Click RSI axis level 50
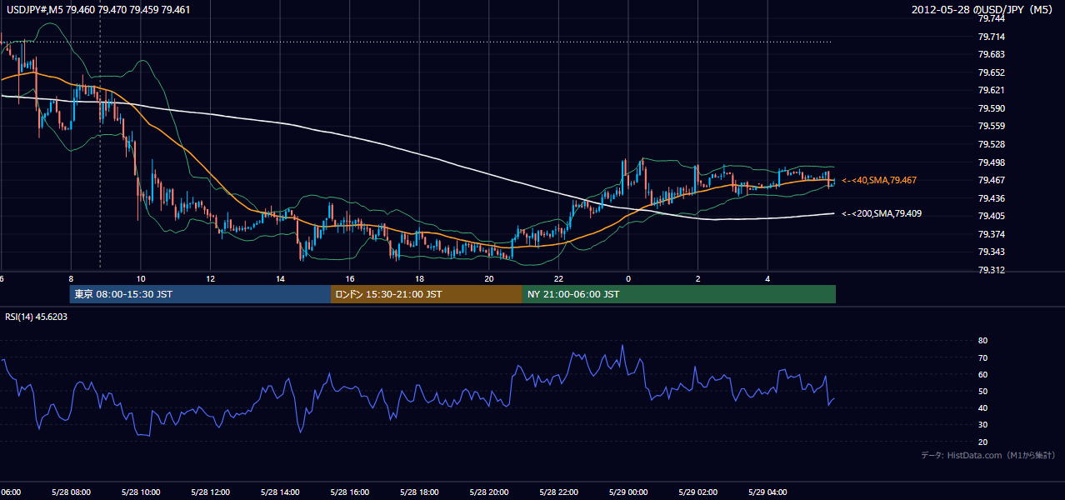This screenshot has height=500, width=1065. coord(982,391)
